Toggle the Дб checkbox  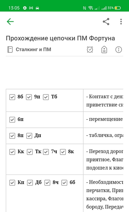(30, 183)
